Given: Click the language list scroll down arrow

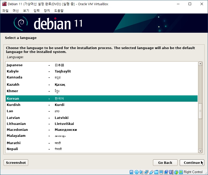Looking at the screenshot, I should coord(200,151).
